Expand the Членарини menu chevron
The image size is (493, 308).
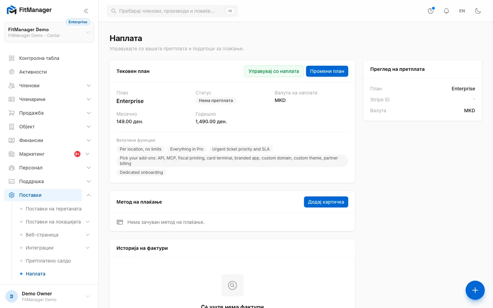pos(89,99)
